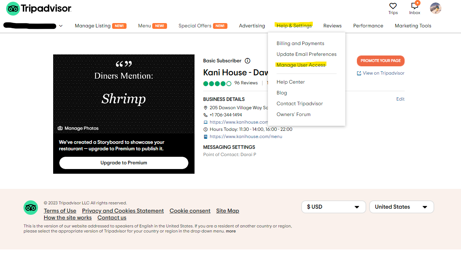Open Trips heart icon
Viewport: 461px width, 253px height.
point(393,6)
